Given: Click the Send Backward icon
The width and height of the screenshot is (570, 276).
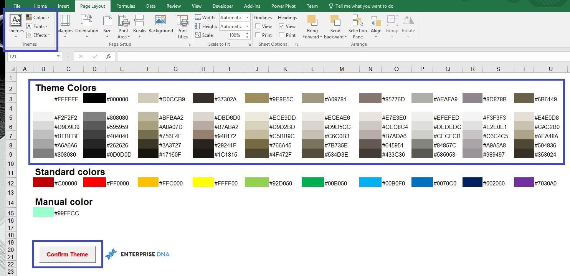Looking at the screenshot, I should (x=335, y=20).
